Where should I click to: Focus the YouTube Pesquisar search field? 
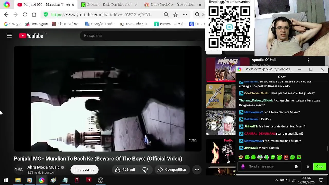142,36
